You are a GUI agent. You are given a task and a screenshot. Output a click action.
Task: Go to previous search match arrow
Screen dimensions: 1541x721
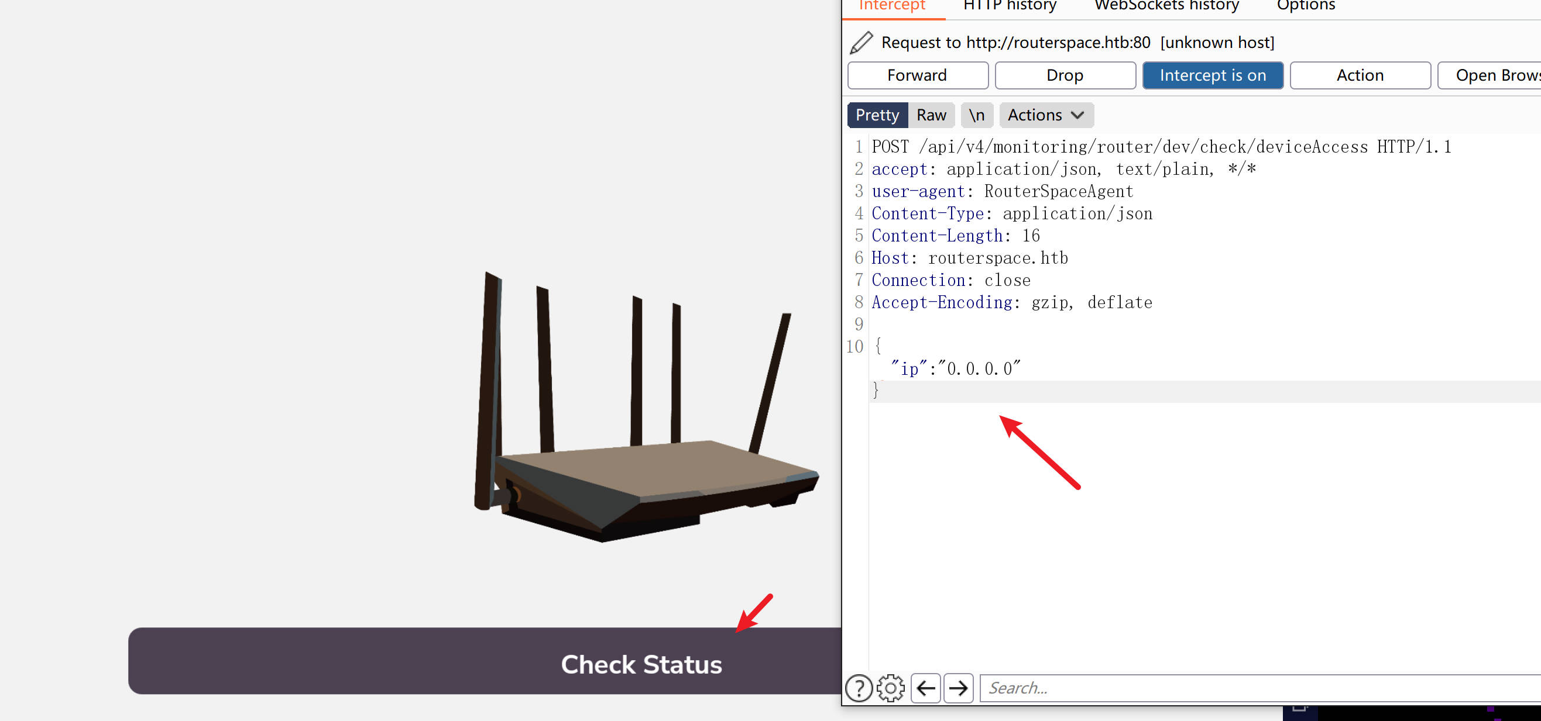pos(925,688)
